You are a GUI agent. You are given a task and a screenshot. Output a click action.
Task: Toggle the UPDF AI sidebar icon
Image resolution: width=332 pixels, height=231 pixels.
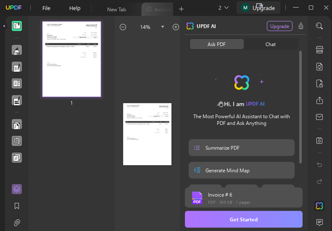coord(319,206)
